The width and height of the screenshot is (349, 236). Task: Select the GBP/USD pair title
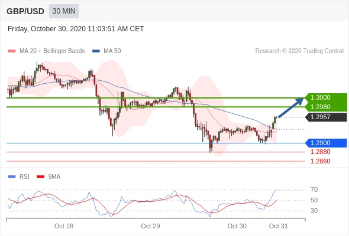pyautogui.click(x=25, y=11)
